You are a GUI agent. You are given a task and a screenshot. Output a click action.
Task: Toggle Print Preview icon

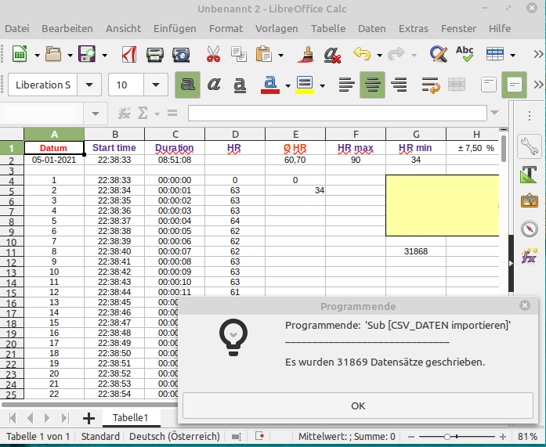181,55
